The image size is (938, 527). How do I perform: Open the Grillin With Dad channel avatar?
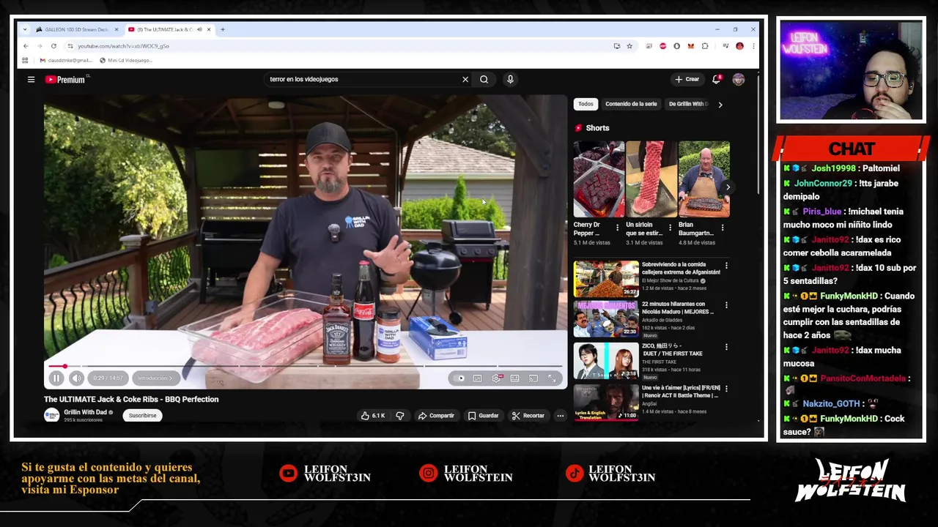[x=51, y=416]
